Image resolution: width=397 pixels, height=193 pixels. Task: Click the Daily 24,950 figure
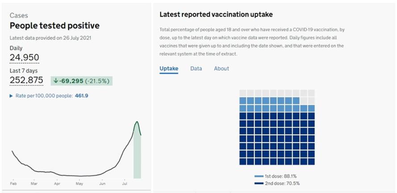25,57
